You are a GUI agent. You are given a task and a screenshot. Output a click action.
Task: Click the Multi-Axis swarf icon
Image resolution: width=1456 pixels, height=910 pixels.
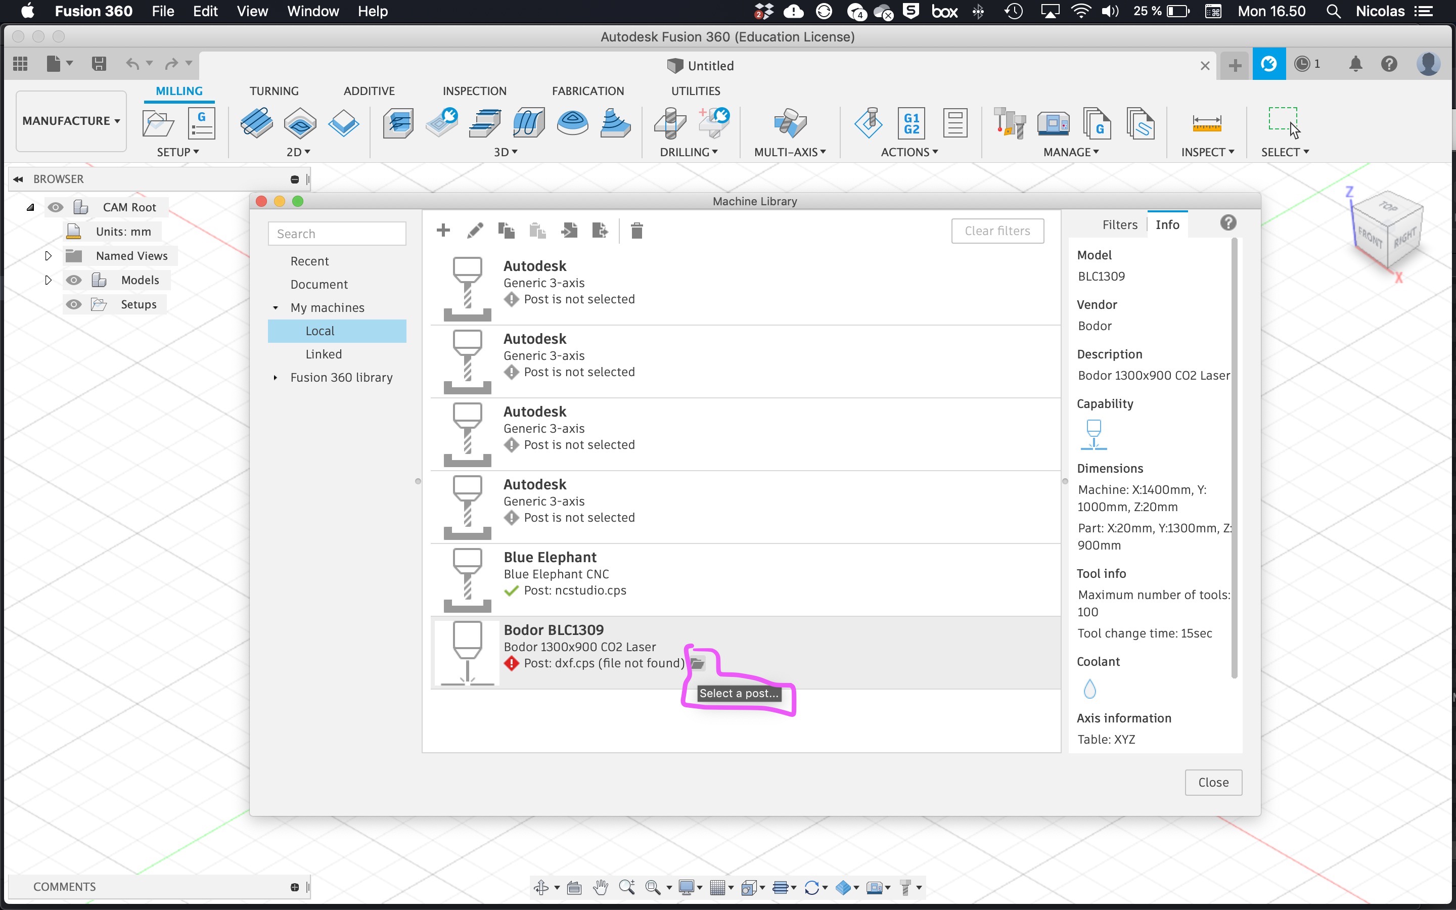coord(790,123)
